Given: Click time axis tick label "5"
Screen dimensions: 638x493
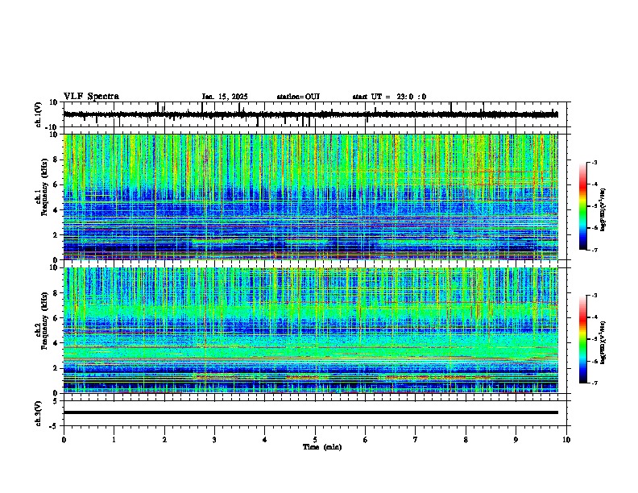Looking at the screenshot, I should (x=315, y=440).
